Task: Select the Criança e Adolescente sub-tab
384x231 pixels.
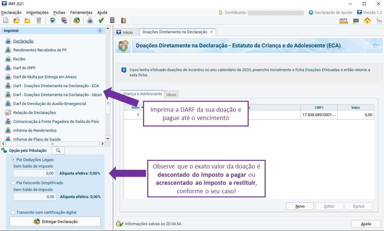Action: point(142,94)
